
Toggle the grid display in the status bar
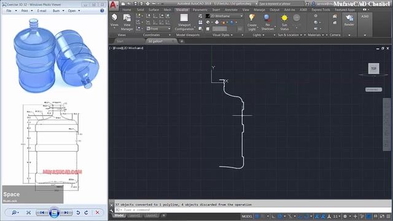pyautogui.click(x=257, y=216)
